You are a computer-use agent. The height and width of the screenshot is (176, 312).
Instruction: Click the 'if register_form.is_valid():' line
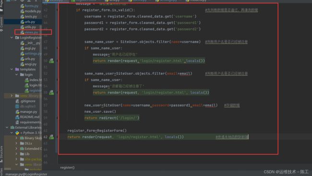(106, 10)
